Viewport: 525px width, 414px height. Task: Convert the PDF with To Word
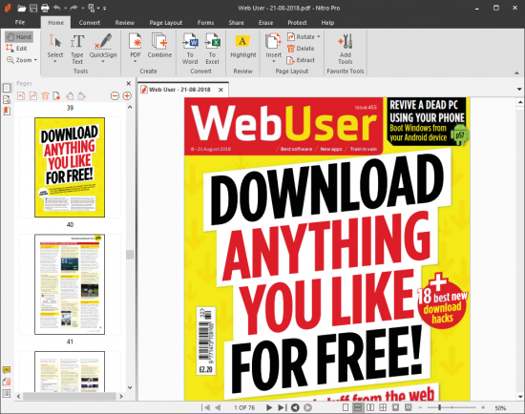pos(190,49)
